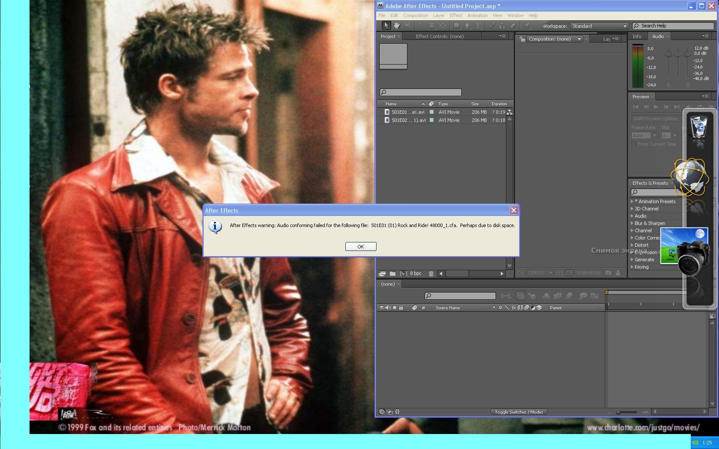Open the Composition menu in menu bar
This screenshot has width=719, height=449.
tap(415, 15)
